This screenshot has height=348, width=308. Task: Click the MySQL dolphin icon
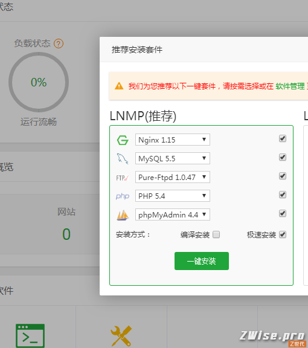click(123, 159)
